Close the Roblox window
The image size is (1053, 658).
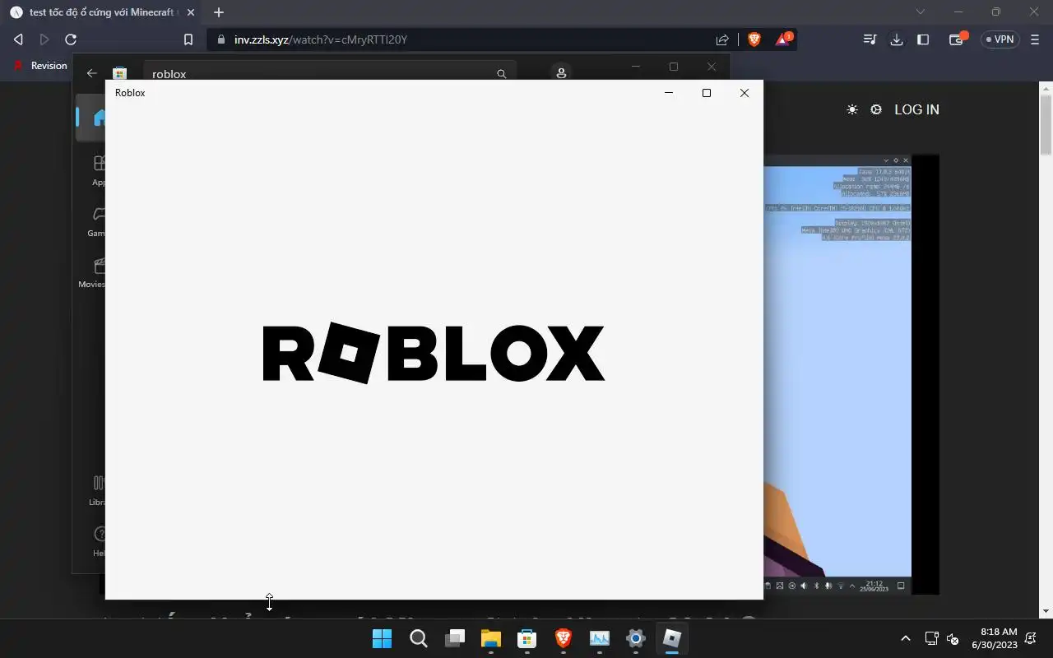[745, 93]
